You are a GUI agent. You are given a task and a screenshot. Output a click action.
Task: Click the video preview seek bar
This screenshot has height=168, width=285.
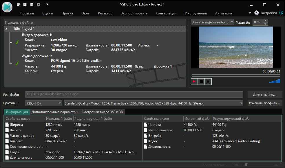[x=236, y=76]
